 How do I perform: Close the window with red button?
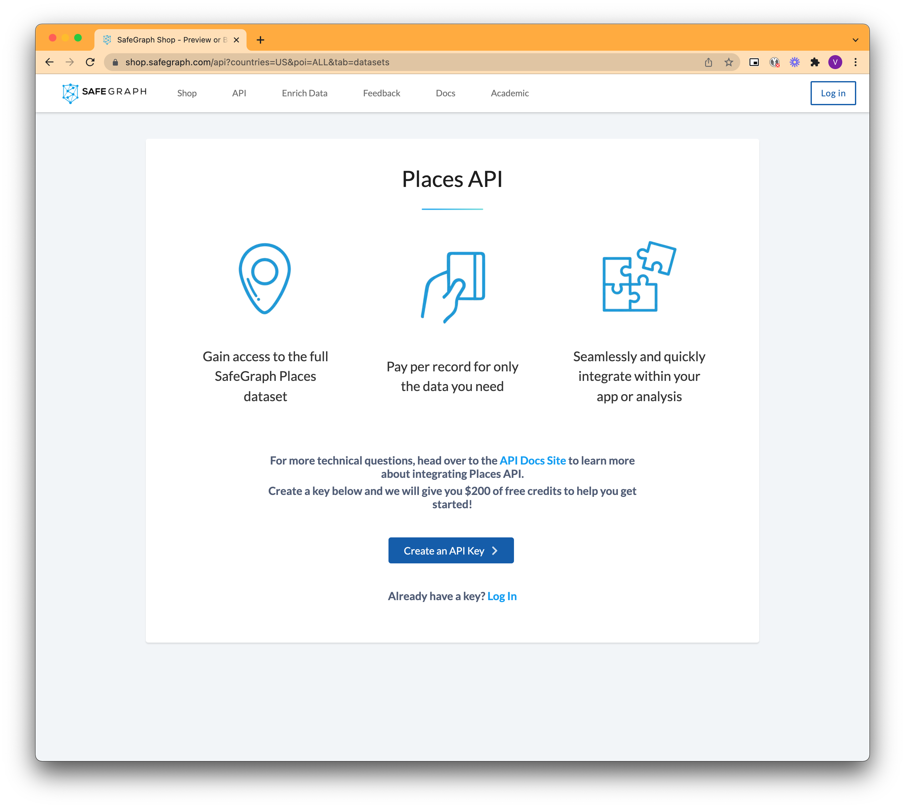52,38
